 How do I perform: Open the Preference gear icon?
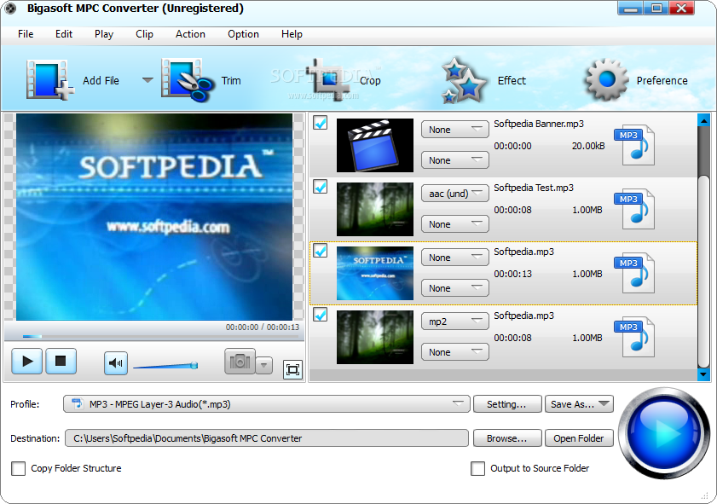click(x=607, y=80)
